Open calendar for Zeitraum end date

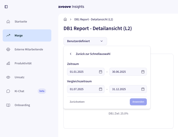(x=143, y=72)
